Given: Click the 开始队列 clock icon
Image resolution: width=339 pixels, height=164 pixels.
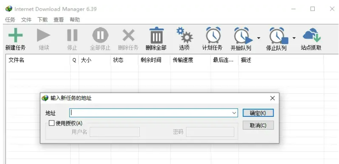Looking at the screenshot, I should (242, 36).
